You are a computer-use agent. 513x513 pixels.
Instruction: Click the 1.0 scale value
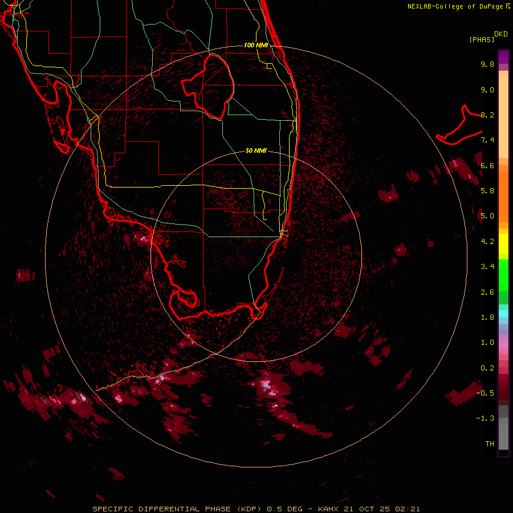(x=487, y=343)
